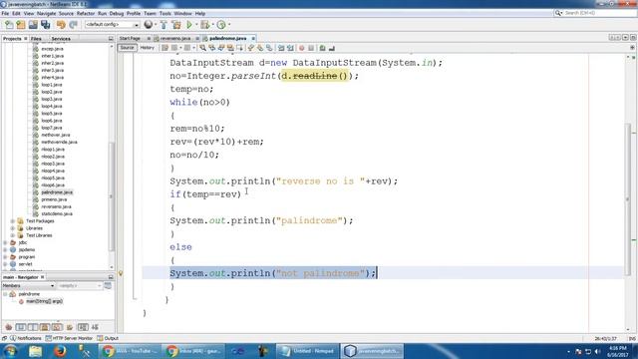
Task: Click the Comment code icon in editor toolbar
Action: click(323, 48)
